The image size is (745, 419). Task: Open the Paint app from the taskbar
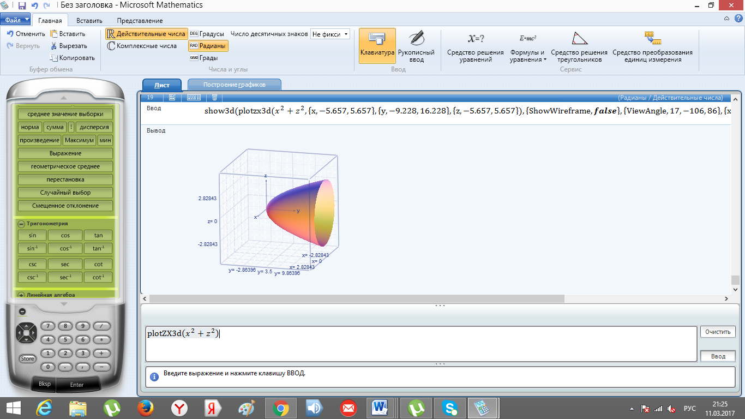(x=247, y=408)
